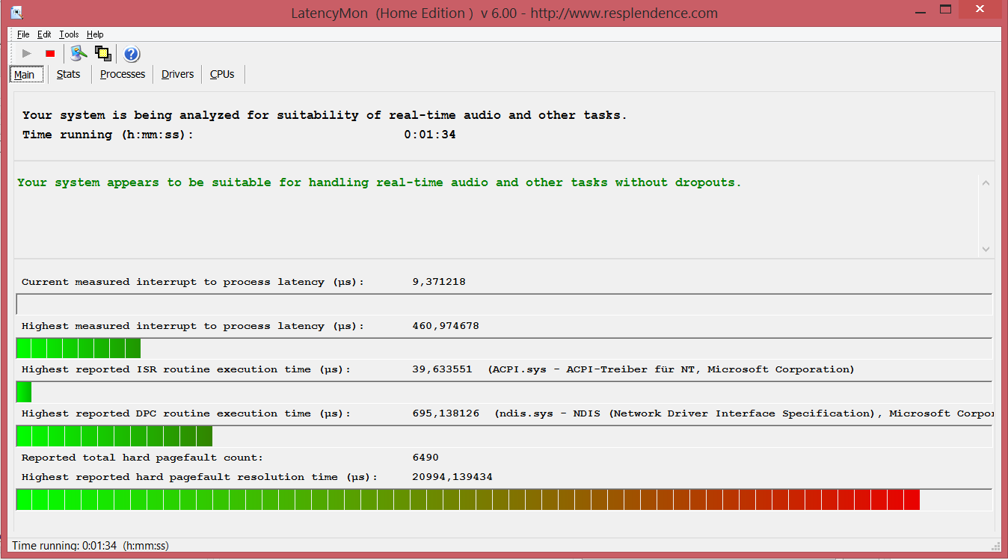Select the Main tab
This screenshot has width=1008, height=560.
pyautogui.click(x=25, y=74)
